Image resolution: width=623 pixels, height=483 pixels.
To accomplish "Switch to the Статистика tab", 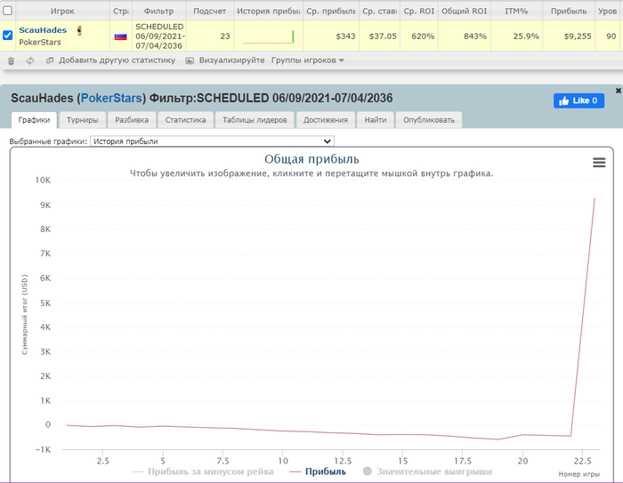I will point(185,120).
